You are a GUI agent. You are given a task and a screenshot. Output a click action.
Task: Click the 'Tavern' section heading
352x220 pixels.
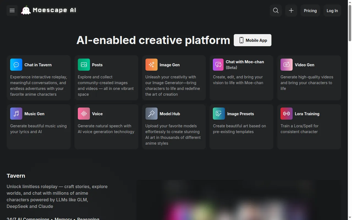click(x=16, y=176)
